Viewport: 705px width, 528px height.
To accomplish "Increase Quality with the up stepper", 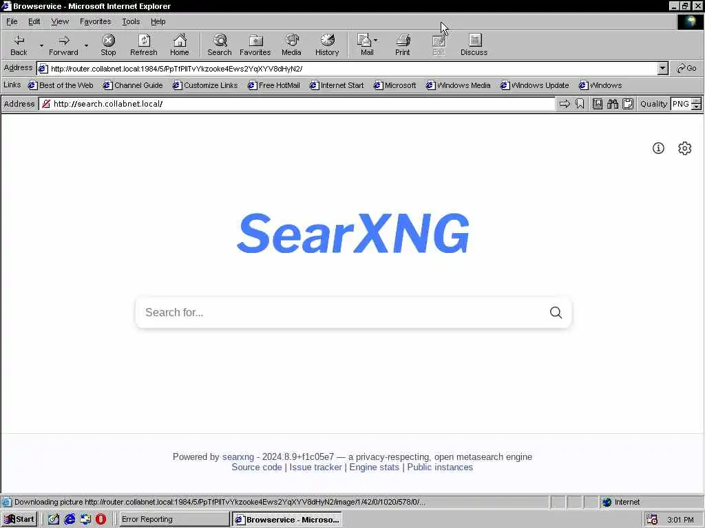I will pyautogui.click(x=696, y=101).
